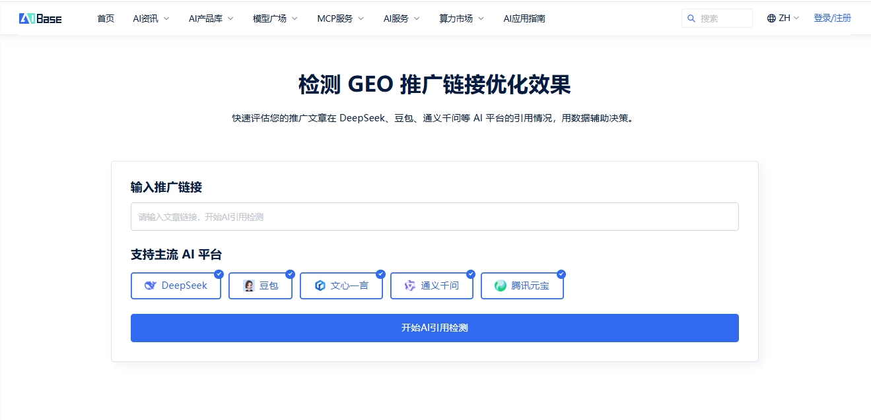Toggle the checkmark on 腾讯元宝 card
The width and height of the screenshot is (871, 420).
coord(561,273)
